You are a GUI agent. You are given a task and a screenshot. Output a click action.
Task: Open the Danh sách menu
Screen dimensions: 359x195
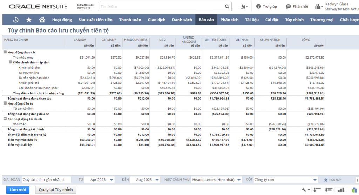[182, 20]
